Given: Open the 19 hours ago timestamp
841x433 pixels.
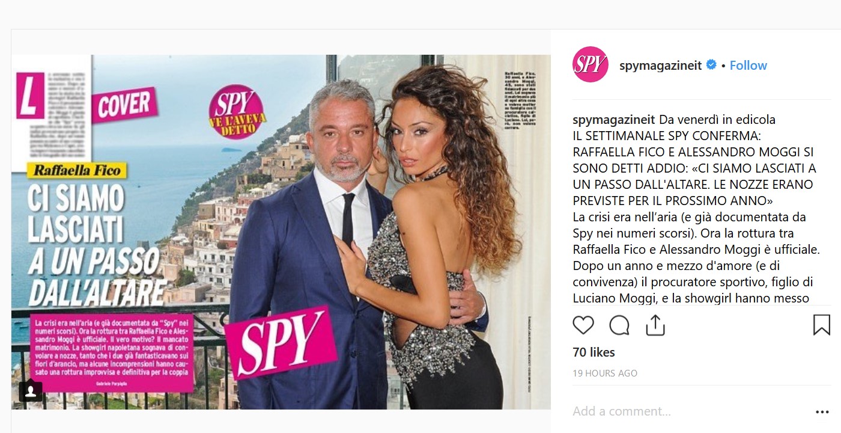Looking at the screenshot, I should (x=605, y=373).
